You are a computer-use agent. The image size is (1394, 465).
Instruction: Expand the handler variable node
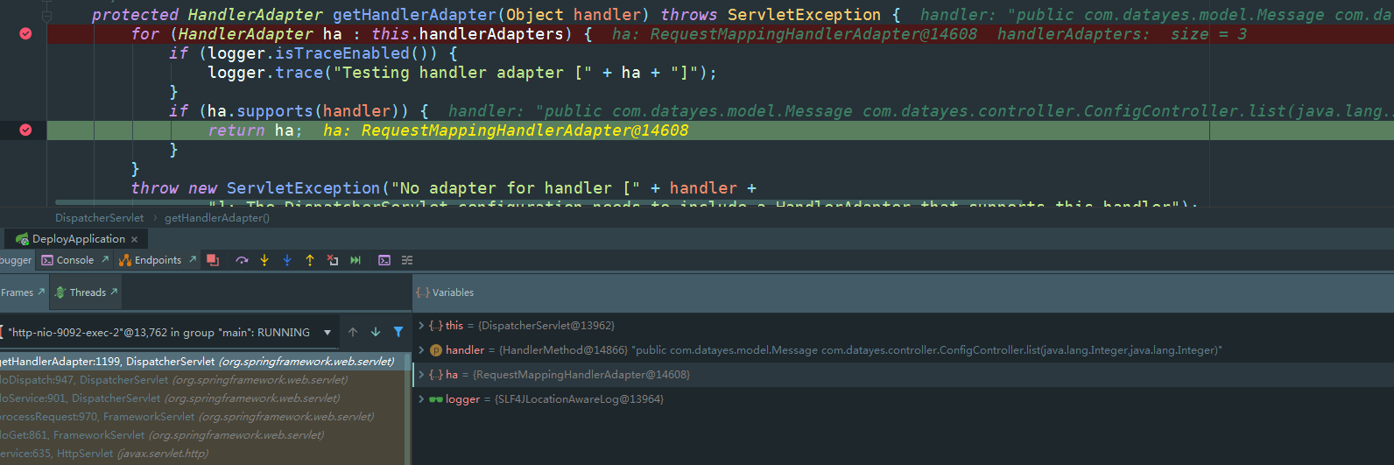pyautogui.click(x=421, y=350)
